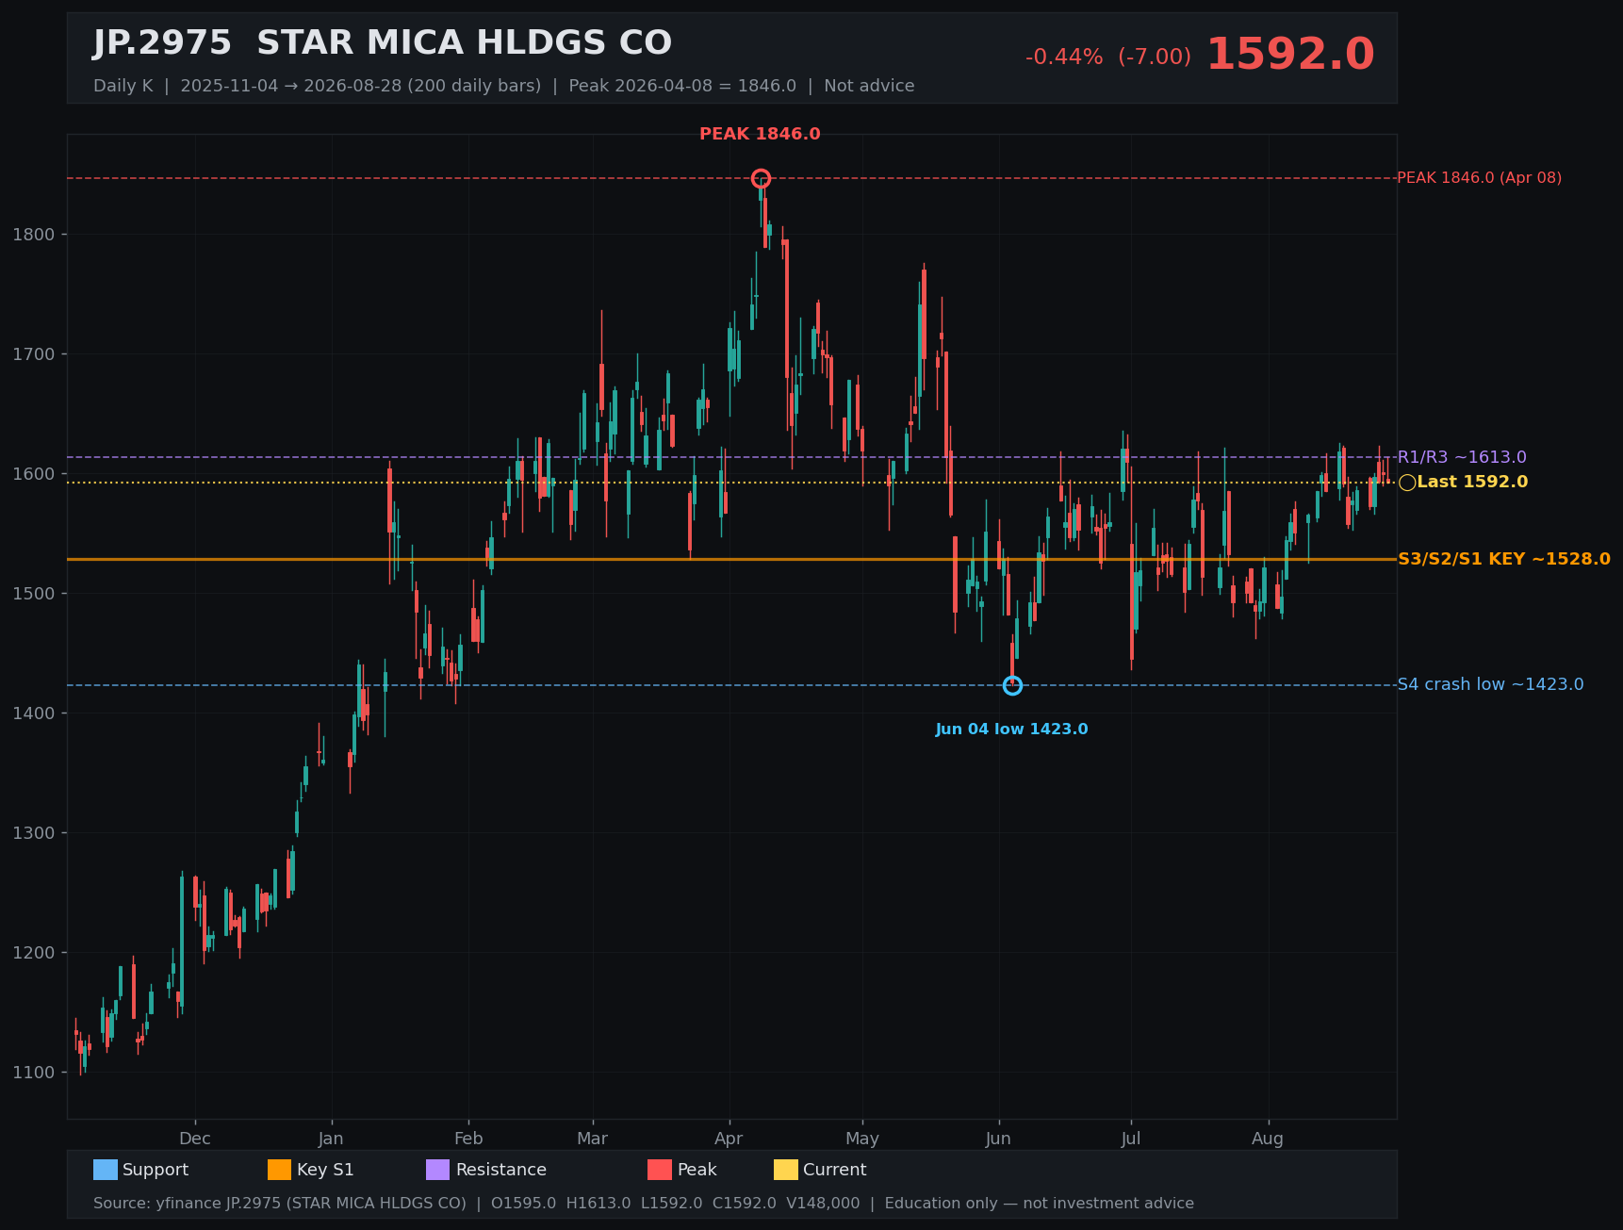Click the "Jan" x-axis label
The height and width of the screenshot is (1230, 1623).
pos(331,1139)
